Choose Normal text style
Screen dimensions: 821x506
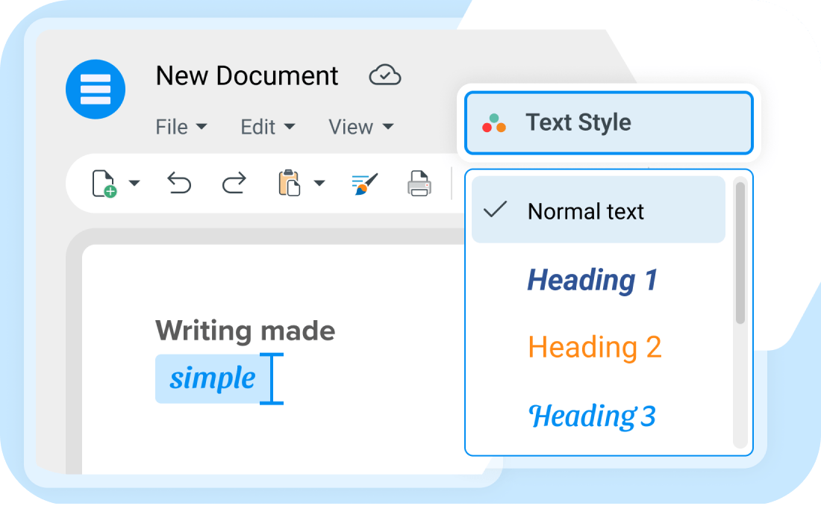click(599, 210)
